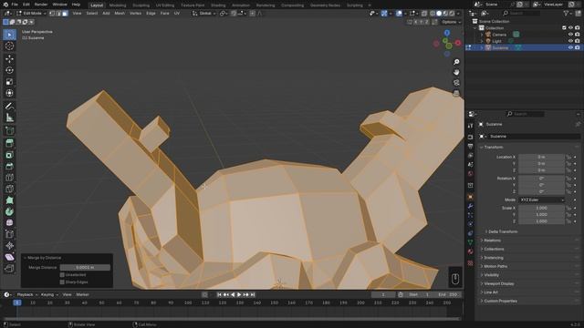Select the Bevel tool
This screenshot has width=584, height=328.
click(10, 166)
